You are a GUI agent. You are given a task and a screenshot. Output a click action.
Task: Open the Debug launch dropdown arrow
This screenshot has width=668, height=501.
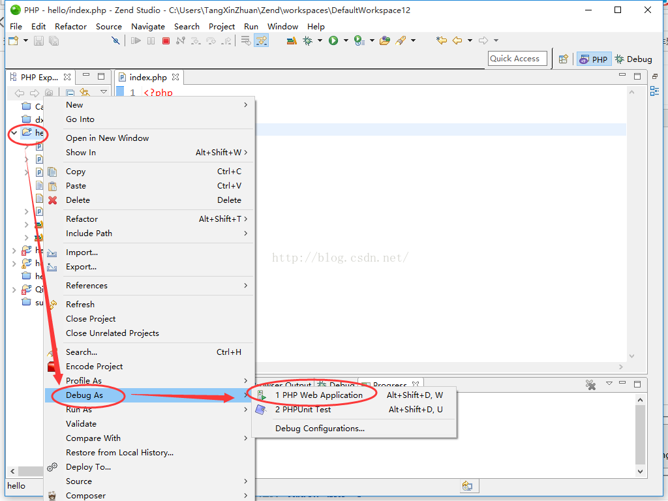pyautogui.click(x=320, y=41)
